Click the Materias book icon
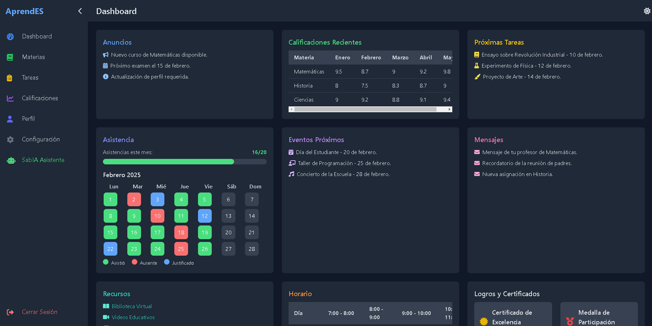The image size is (652, 326). (x=10, y=57)
